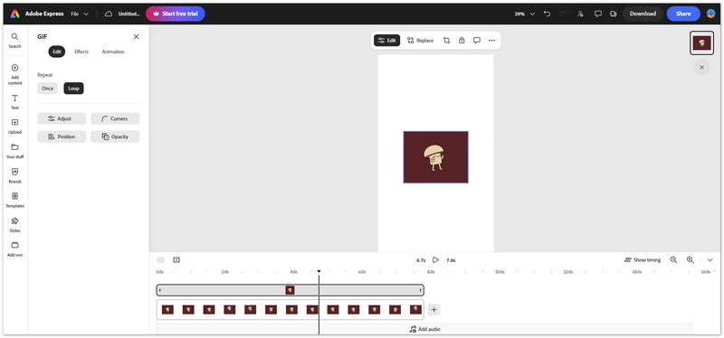The width and height of the screenshot is (724, 338).
Task: Add a comment from the floating toolbar
Action: pos(477,40)
